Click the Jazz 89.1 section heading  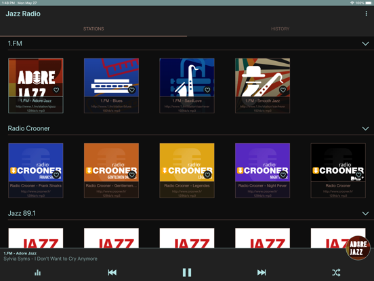coord(22,213)
